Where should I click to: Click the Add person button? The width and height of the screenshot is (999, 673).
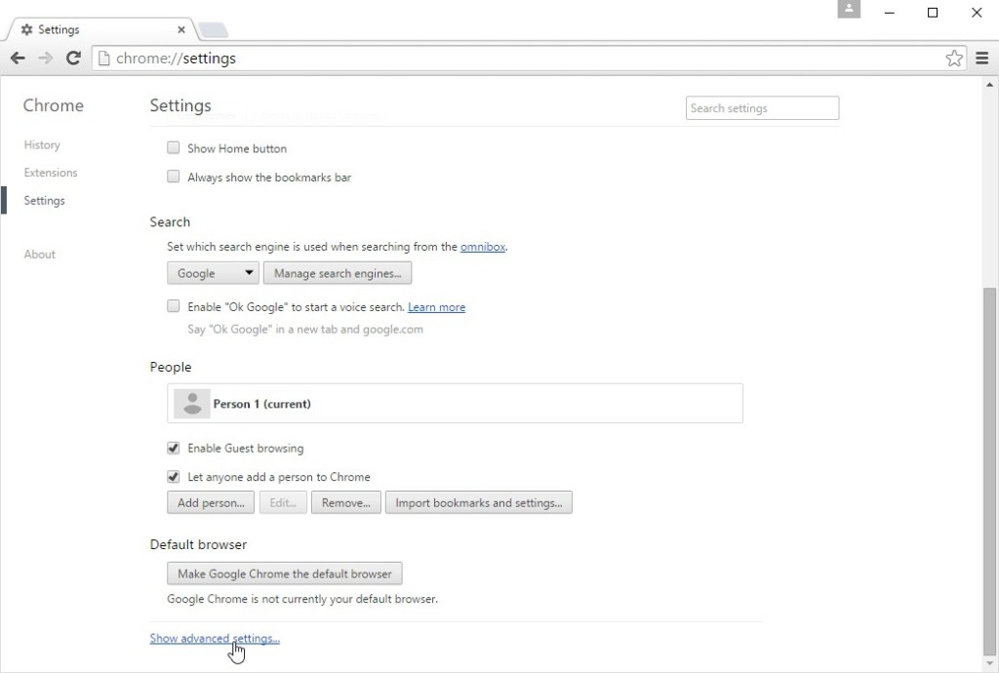point(211,502)
